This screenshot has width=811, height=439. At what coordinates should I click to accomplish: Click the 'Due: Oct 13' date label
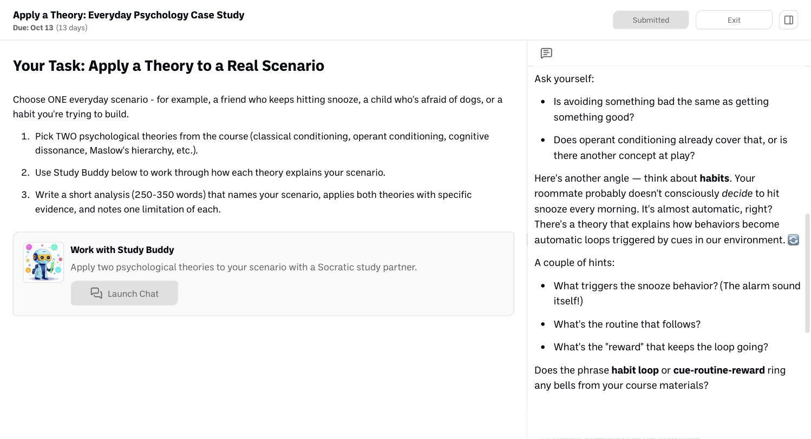coord(33,28)
